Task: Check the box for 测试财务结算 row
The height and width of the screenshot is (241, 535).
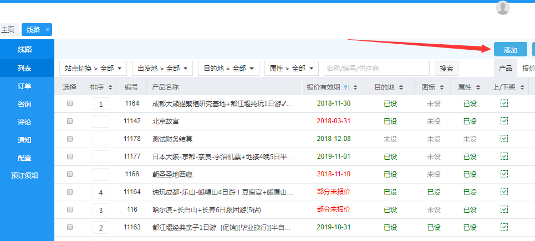Action: coord(70,139)
